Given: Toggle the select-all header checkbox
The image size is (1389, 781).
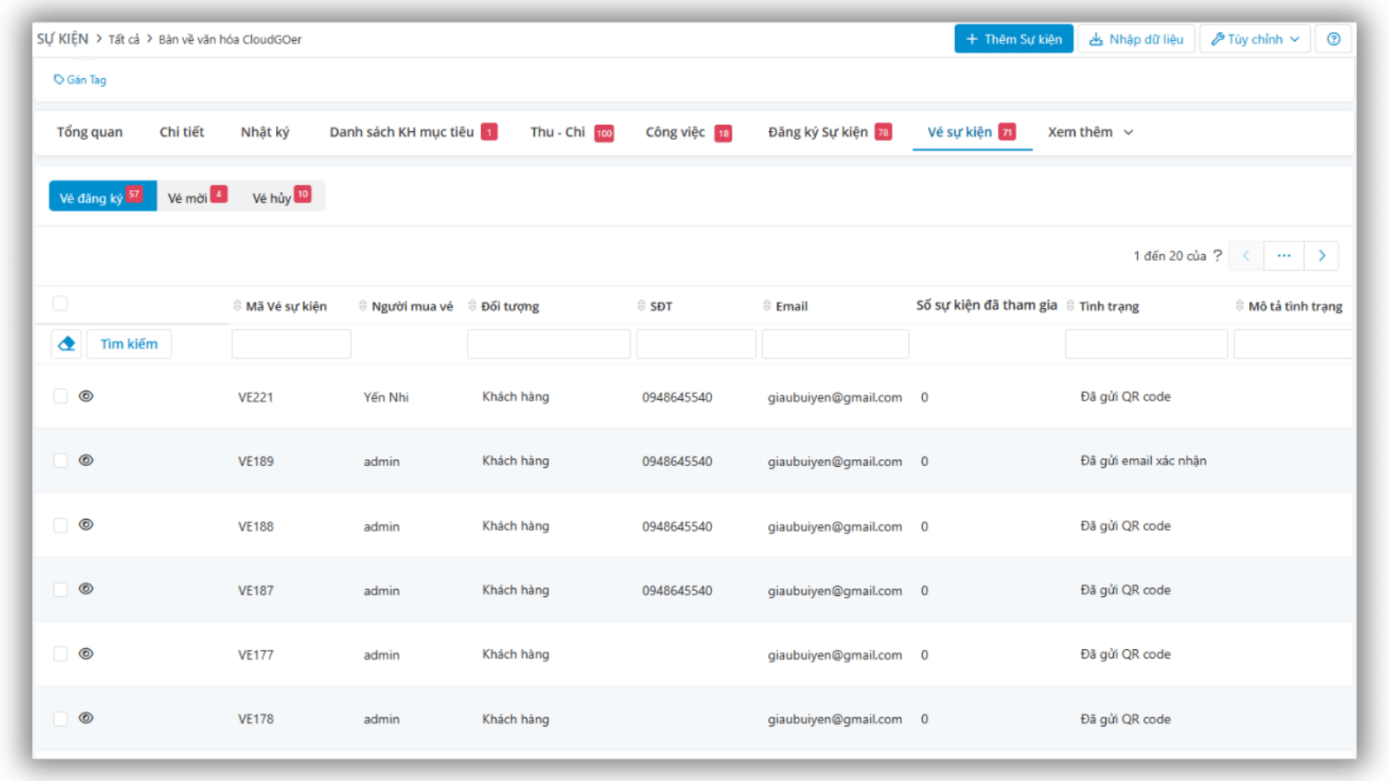Looking at the screenshot, I should 60,303.
